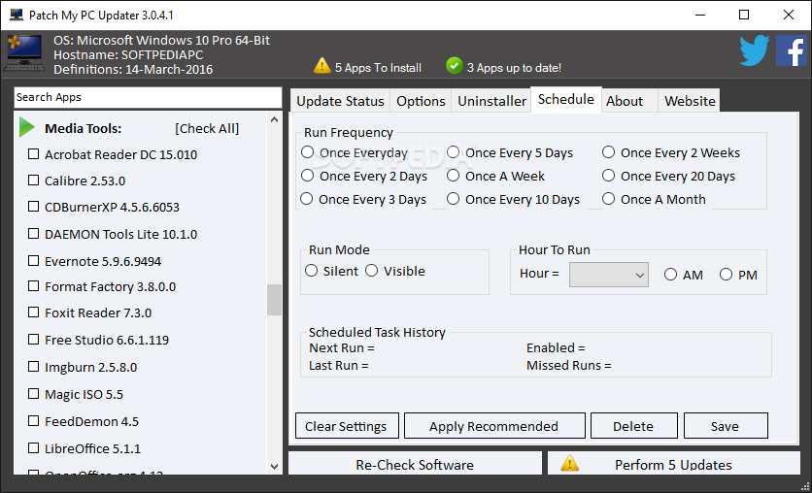Image resolution: width=812 pixels, height=493 pixels.
Task: Click the window resize grip corner
Action: (x=805, y=486)
